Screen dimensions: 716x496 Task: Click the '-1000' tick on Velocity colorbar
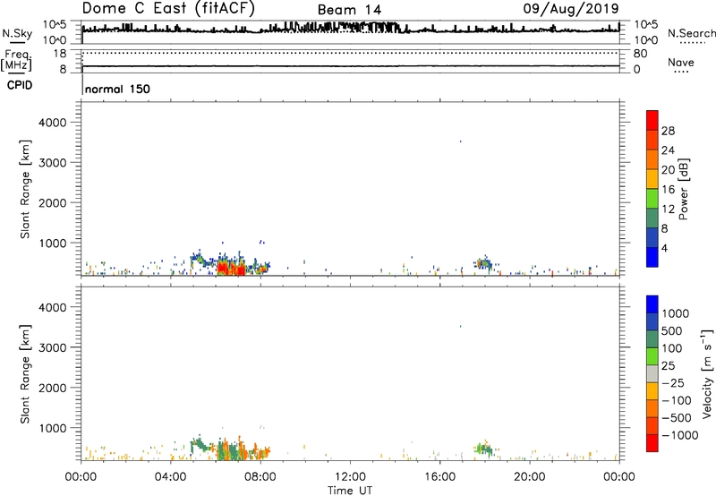point(680,435)
